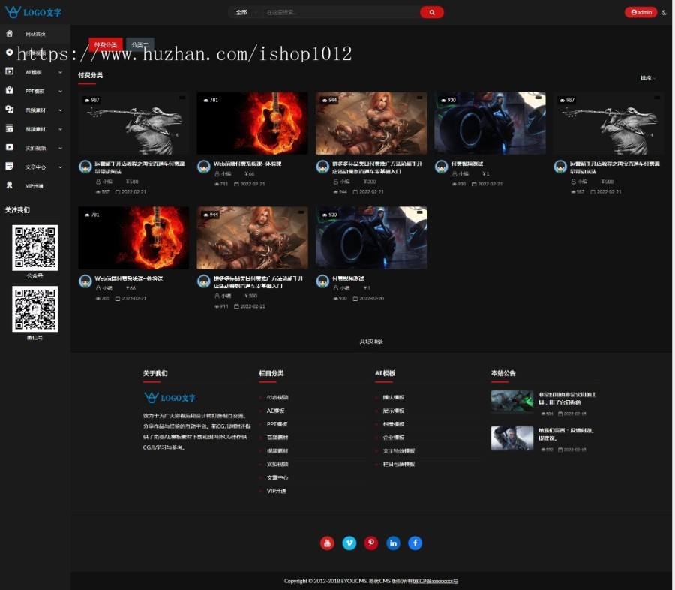Open the LinkedIn social icon in footer
Screen dimensions: 675x590
(393, 543)
